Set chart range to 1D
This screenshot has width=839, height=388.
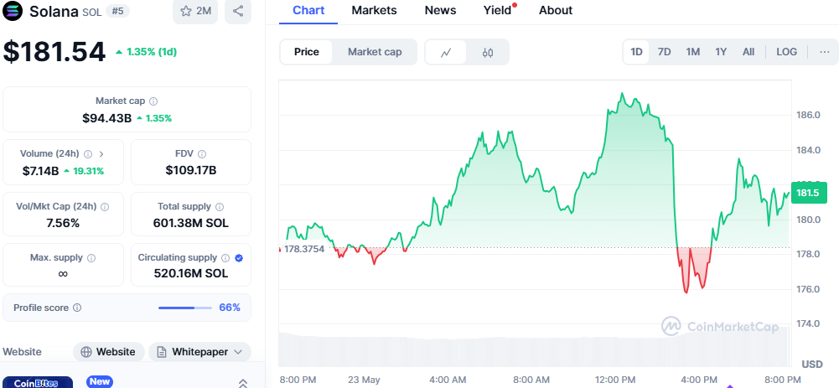[x=636, y=52]
